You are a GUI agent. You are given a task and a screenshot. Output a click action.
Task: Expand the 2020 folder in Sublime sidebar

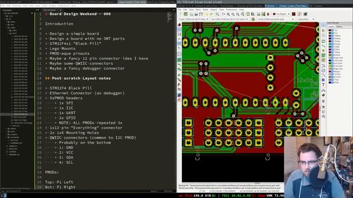[x=8, y=31]
